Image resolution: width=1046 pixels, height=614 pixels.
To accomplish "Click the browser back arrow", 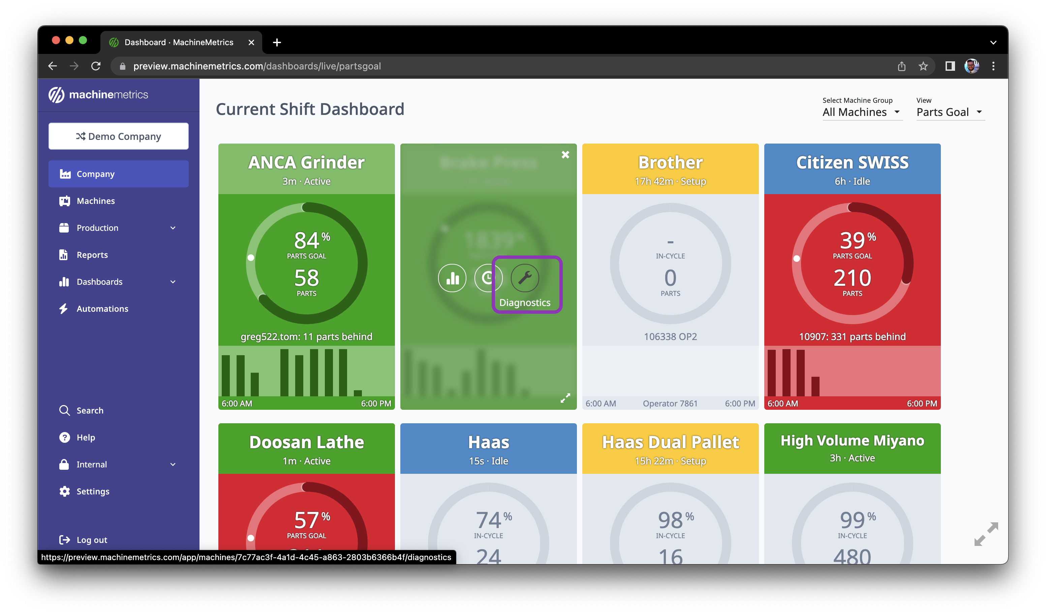I will 53,66.
